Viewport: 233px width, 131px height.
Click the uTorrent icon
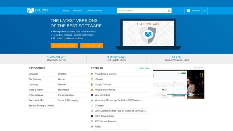pyautogui.click(x=92, y=79)
